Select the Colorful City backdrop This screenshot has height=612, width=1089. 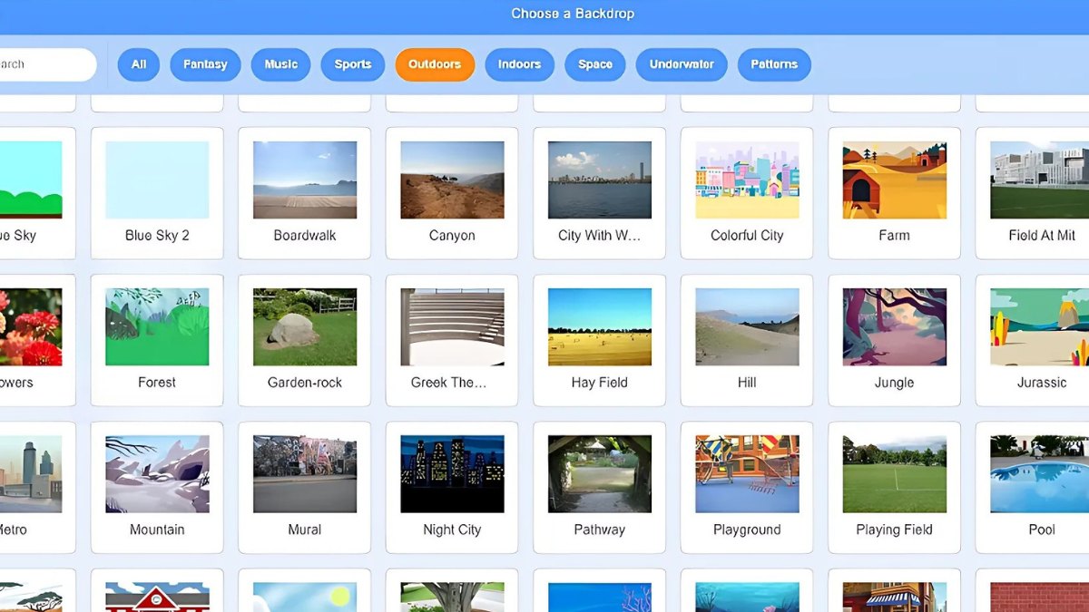click(747, 193)
